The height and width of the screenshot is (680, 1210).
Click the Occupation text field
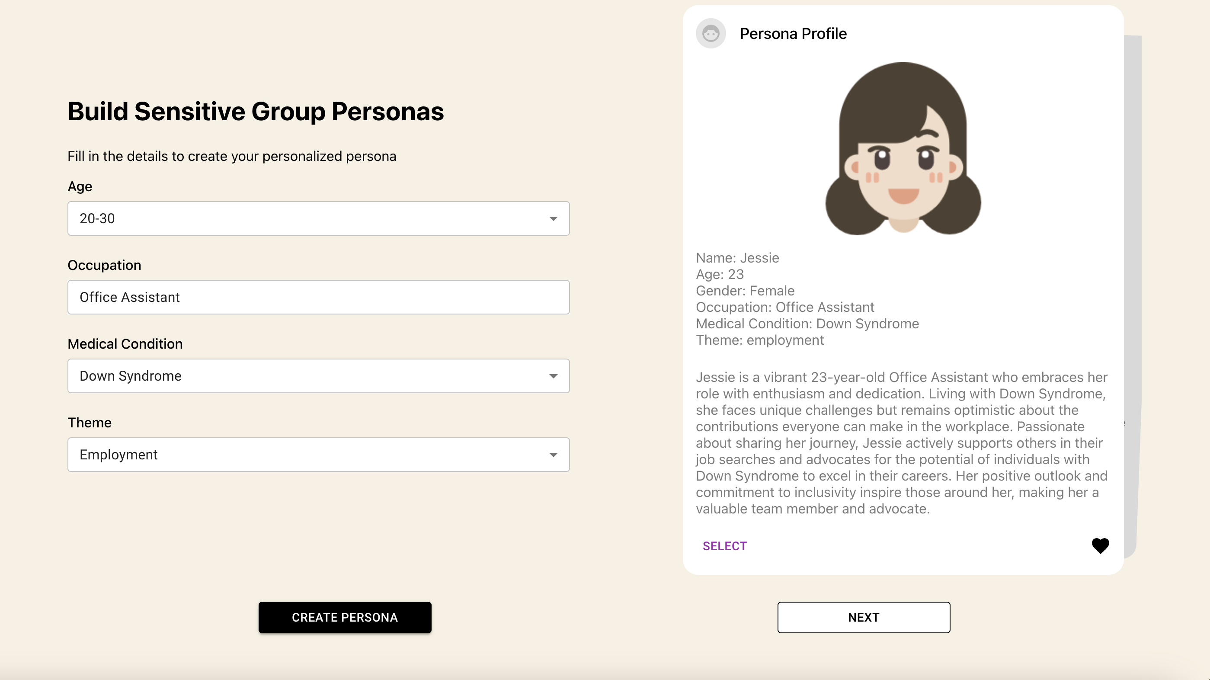click(x=318, y=298)
